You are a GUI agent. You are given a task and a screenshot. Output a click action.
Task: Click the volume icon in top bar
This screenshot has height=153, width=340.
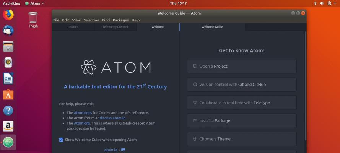[x=322, y=3]
